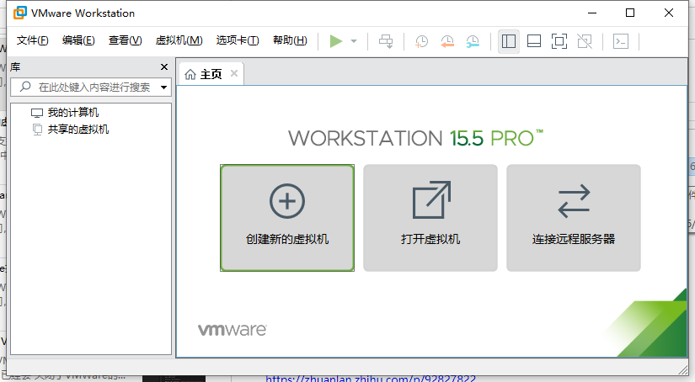
Task: Click the 创建新的虚拟机 tile
Action: point(287,218)
